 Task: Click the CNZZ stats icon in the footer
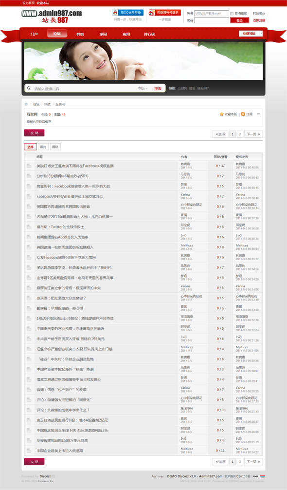[x=259, y=476]
